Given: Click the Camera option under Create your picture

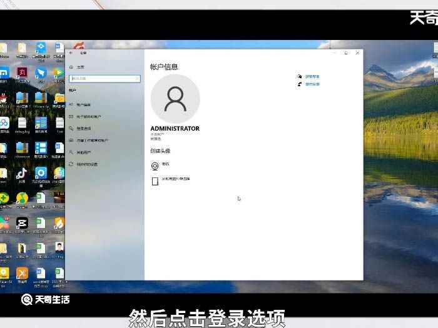Looking at the screenshot, I should 160,166.
